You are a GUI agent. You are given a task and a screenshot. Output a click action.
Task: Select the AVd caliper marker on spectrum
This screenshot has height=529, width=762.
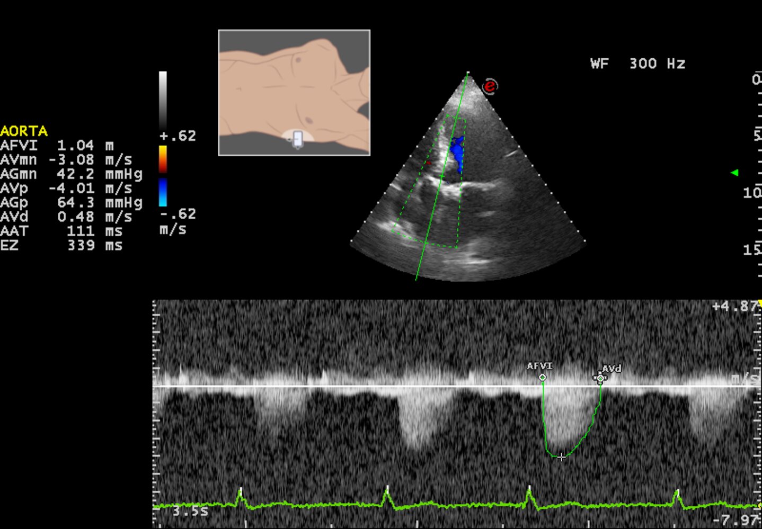coord(600,378)
